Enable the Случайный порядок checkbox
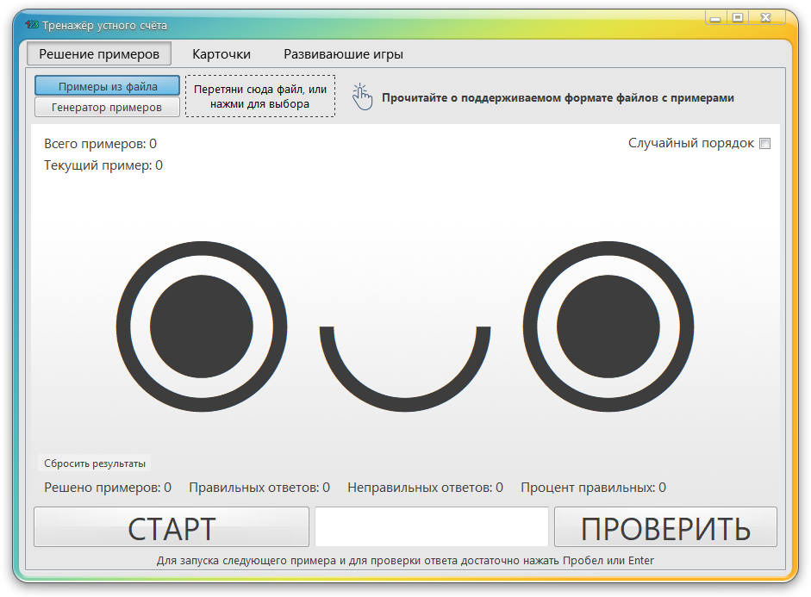Viewport: 811px width, 597px height. [x=764, y=144]
